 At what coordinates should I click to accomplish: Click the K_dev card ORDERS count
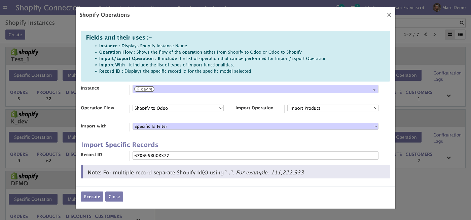click(x=19, y=161)
